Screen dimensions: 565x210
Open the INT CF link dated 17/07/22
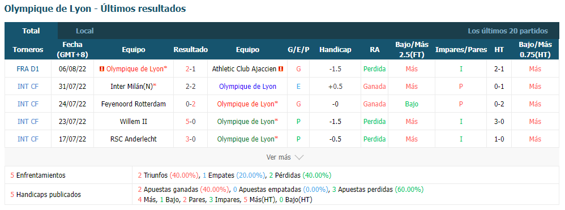coord(28,139)
